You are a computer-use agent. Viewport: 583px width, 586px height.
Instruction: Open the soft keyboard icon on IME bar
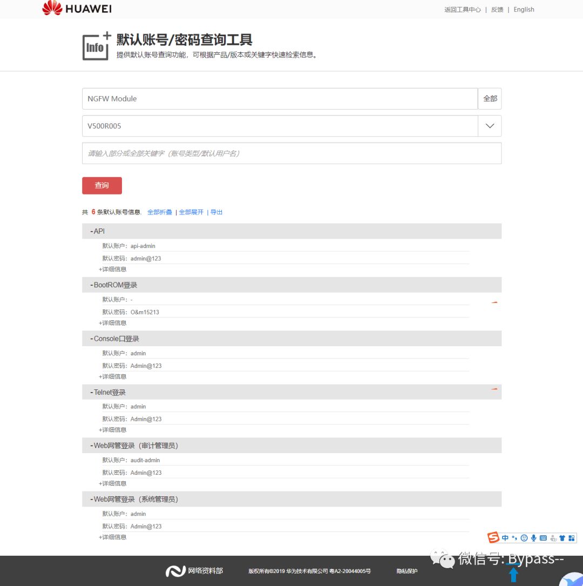coord(544,538)
